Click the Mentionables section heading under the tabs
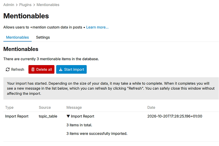The width and height of the screenshot is (219, 146). click(x=21, y=49)
